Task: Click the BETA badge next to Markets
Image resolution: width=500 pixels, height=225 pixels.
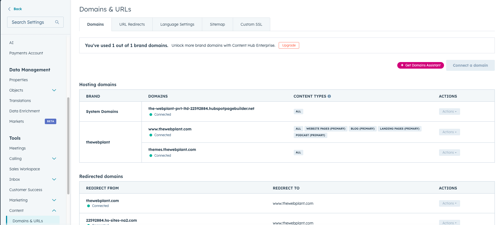Action: click(51, 121)
